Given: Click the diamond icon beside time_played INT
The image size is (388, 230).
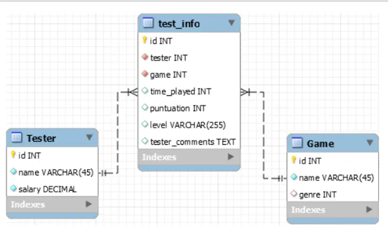Looking at the screenshot, I should (x=145, y=91).
